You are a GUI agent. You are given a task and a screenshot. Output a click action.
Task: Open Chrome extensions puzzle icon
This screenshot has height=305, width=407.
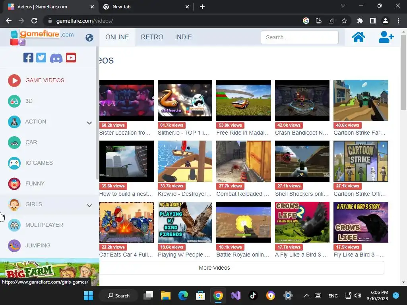tap(360, 21)
